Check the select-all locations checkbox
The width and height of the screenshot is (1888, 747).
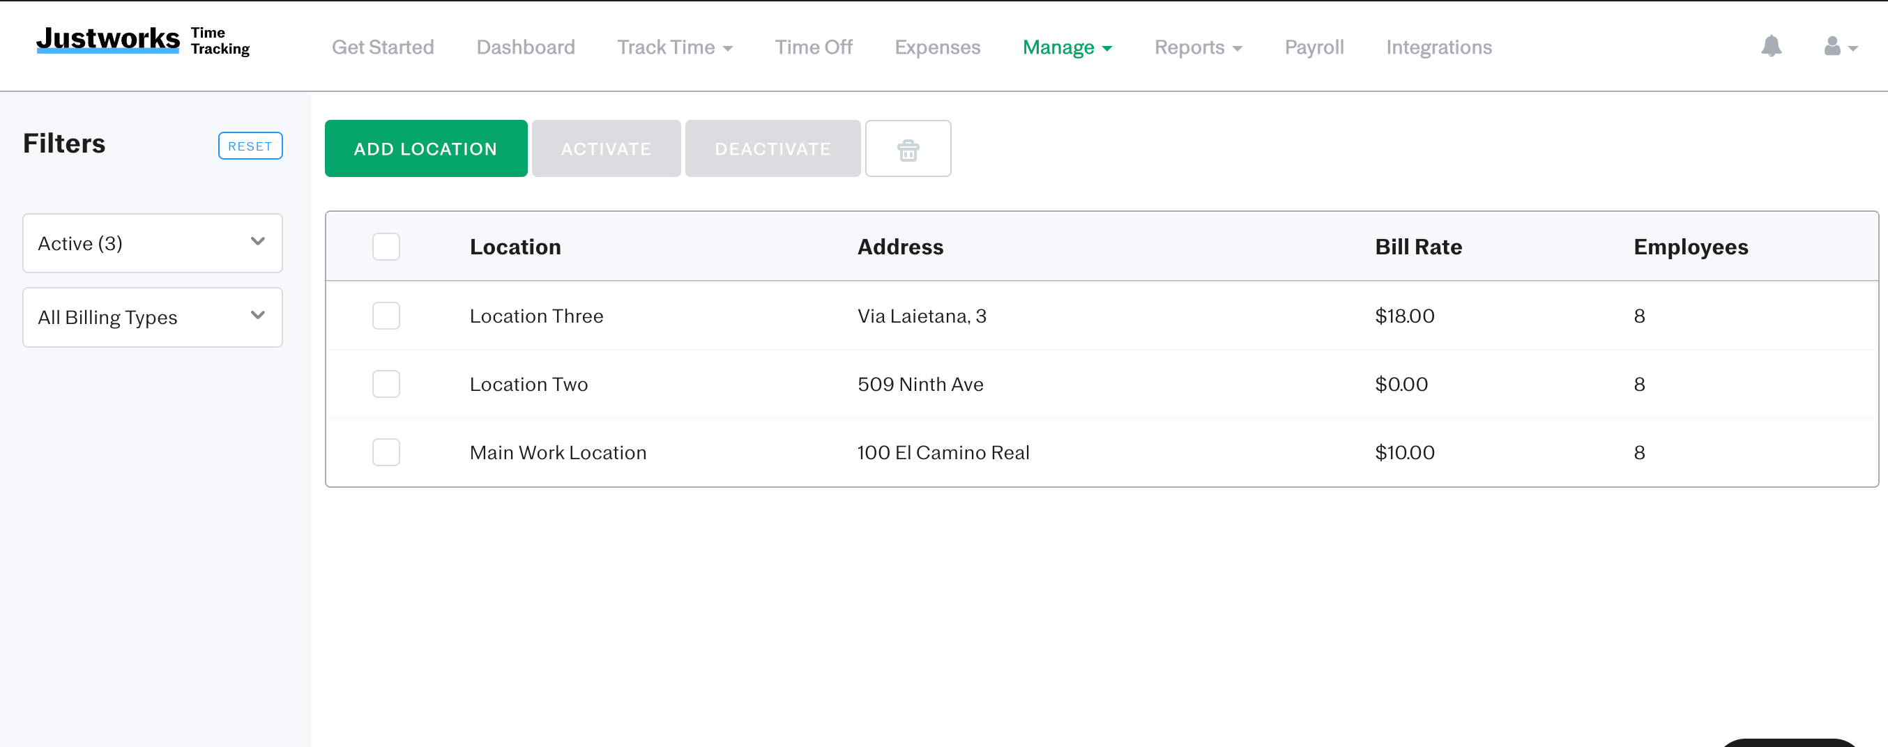[386, 247]
